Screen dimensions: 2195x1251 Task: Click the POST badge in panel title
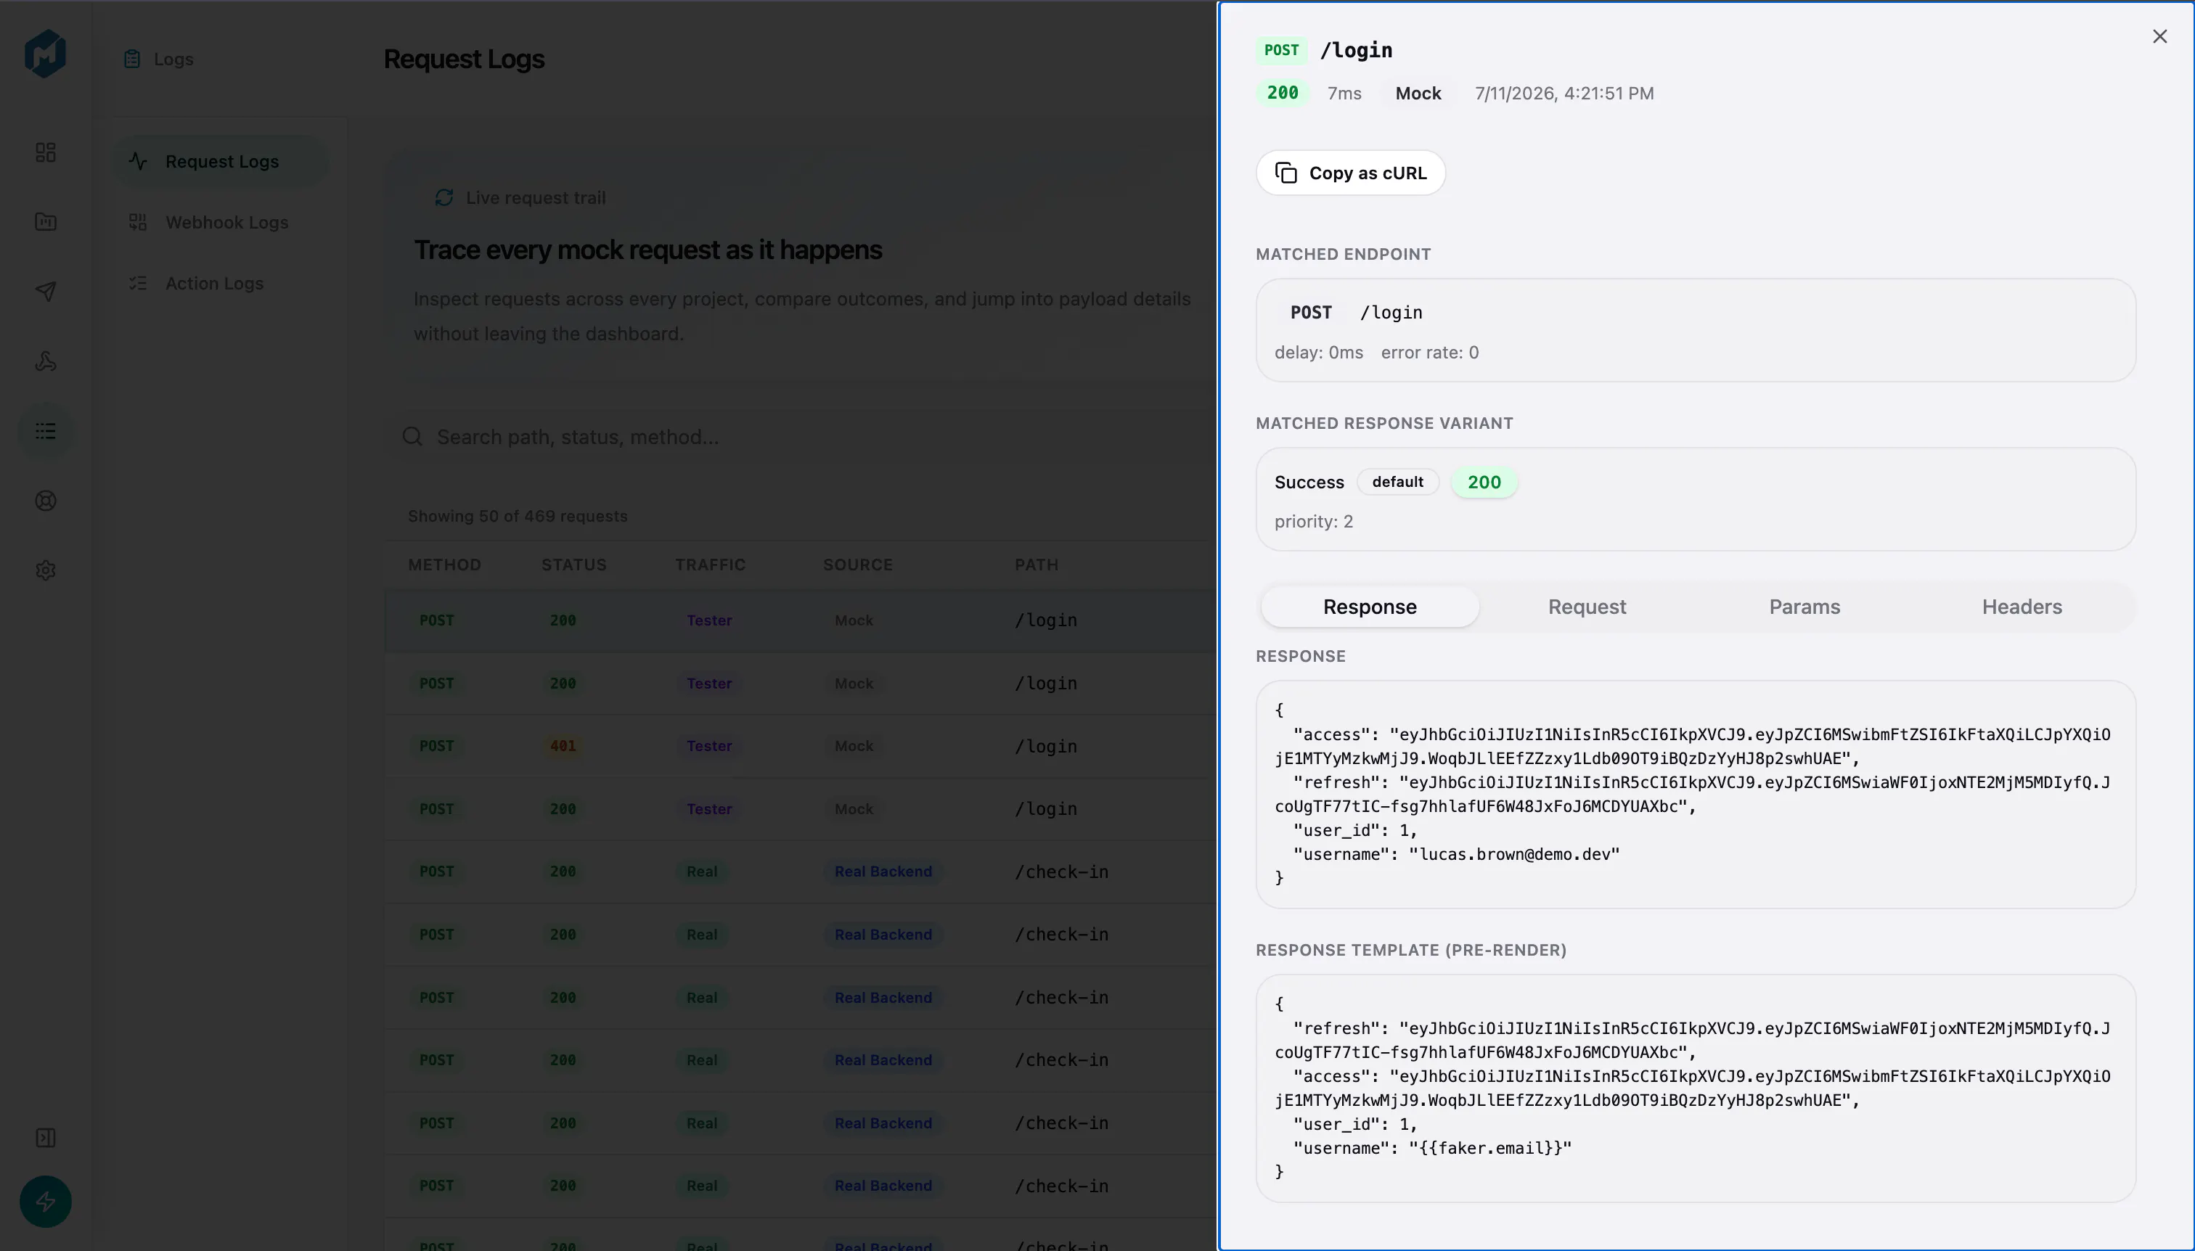tap(1280, 50)
